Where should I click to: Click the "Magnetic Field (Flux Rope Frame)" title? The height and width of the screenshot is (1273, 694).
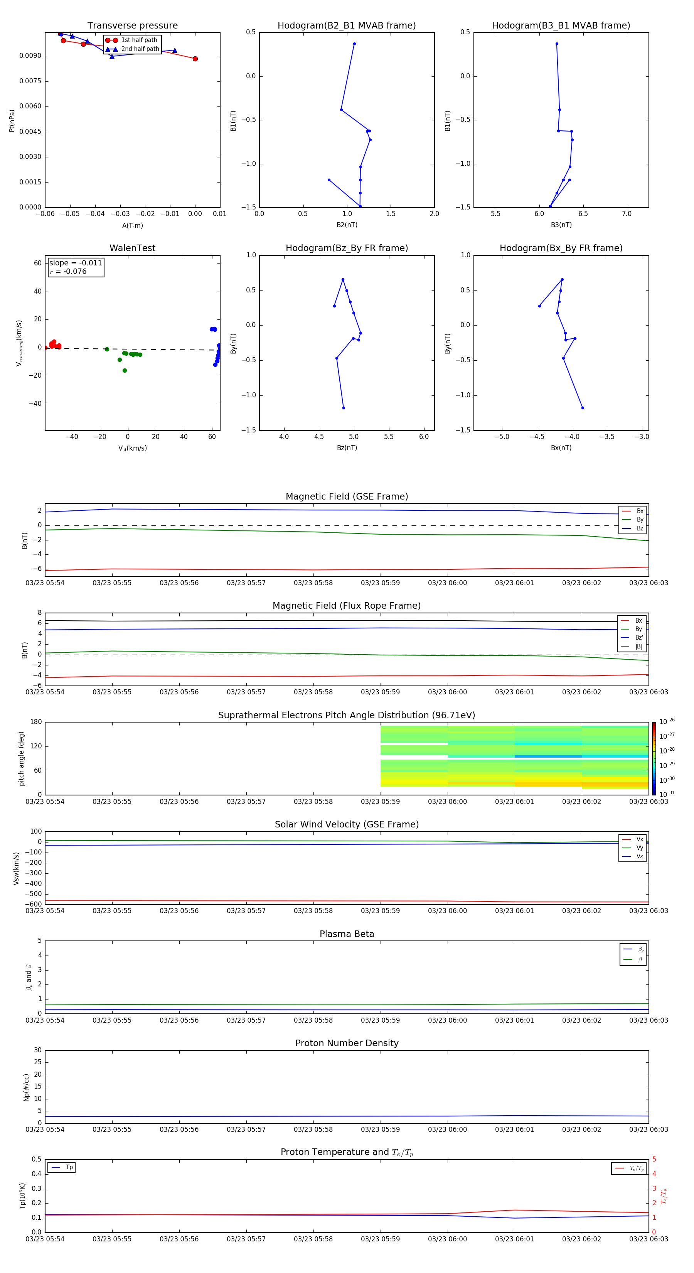point(347,606)
